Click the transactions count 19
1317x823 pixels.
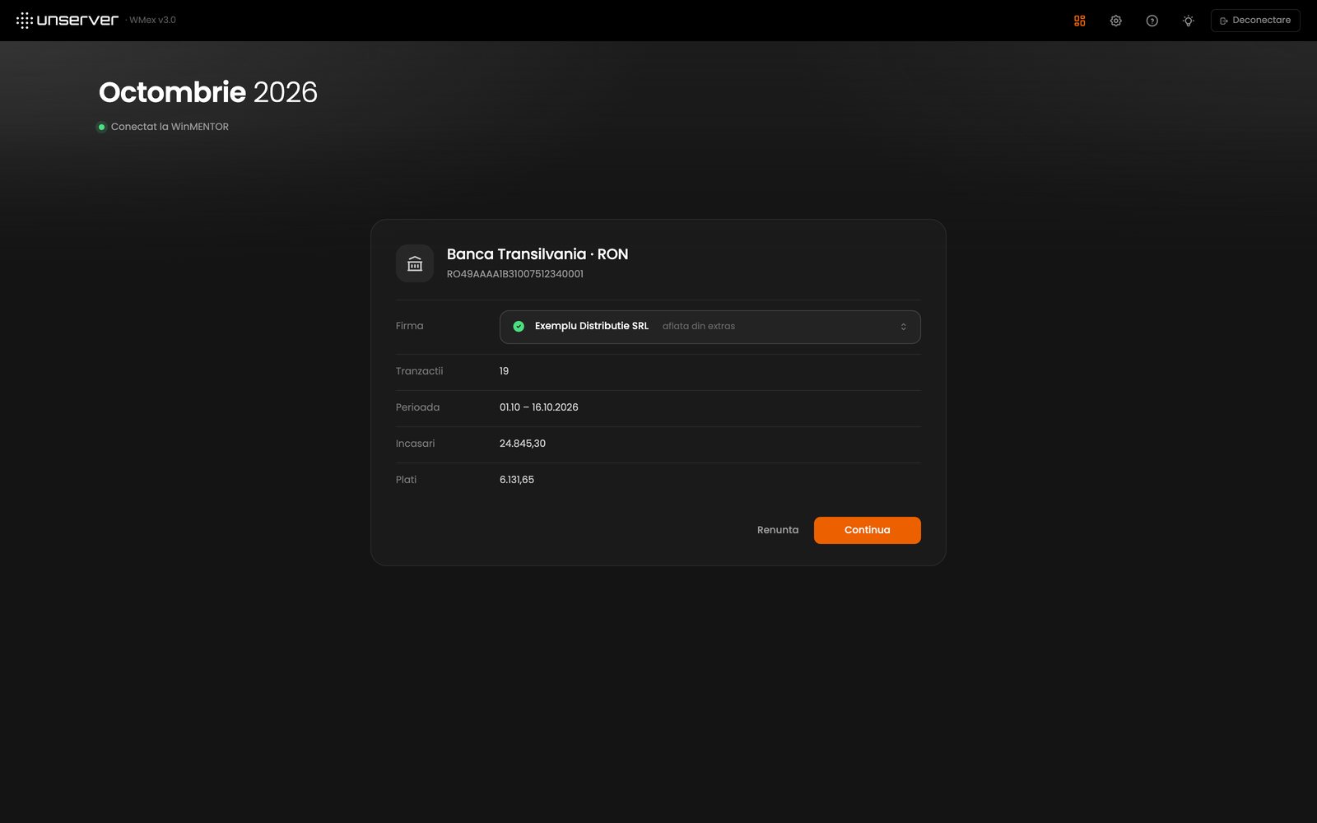504,371
